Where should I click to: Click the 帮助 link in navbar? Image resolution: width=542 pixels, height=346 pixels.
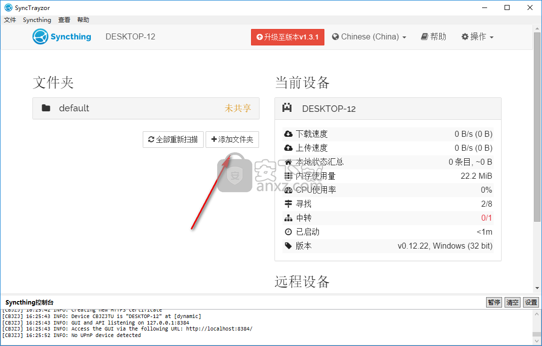tap(434, 36)
